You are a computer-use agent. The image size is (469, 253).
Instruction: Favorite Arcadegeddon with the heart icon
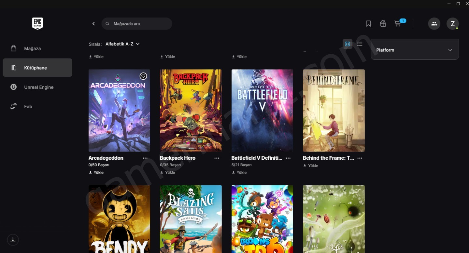(x=143, y=76)
